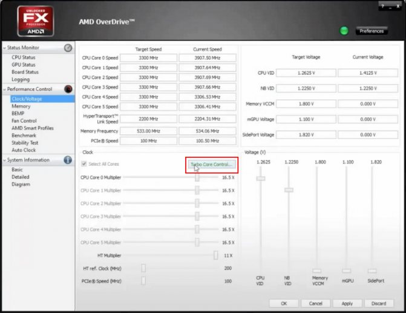Open the Auto Clock page
The image size is (406, 313).
24,150
